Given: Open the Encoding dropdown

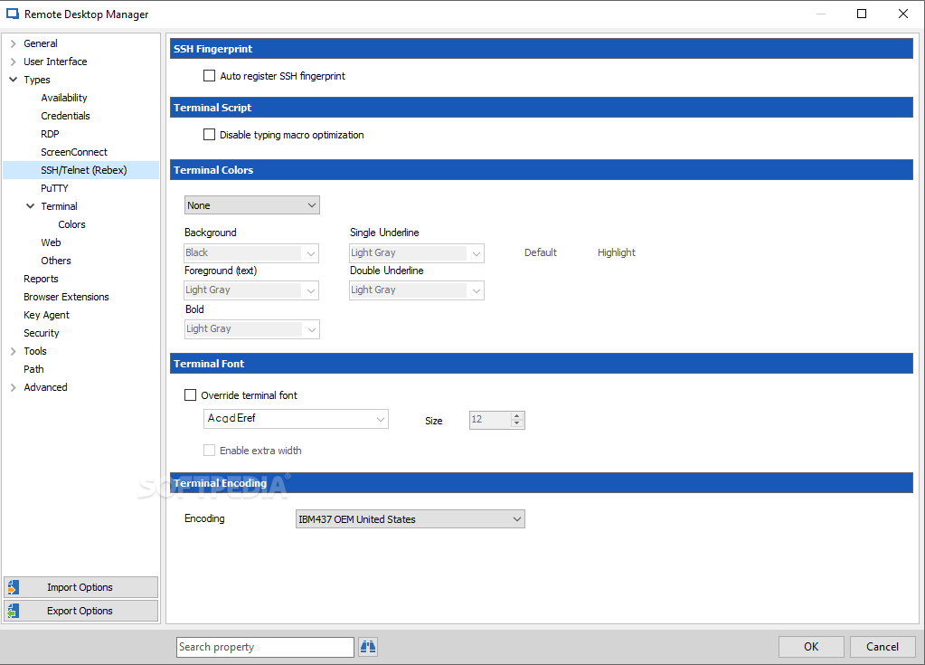Looking at the screenshot, I should point(410,519).
